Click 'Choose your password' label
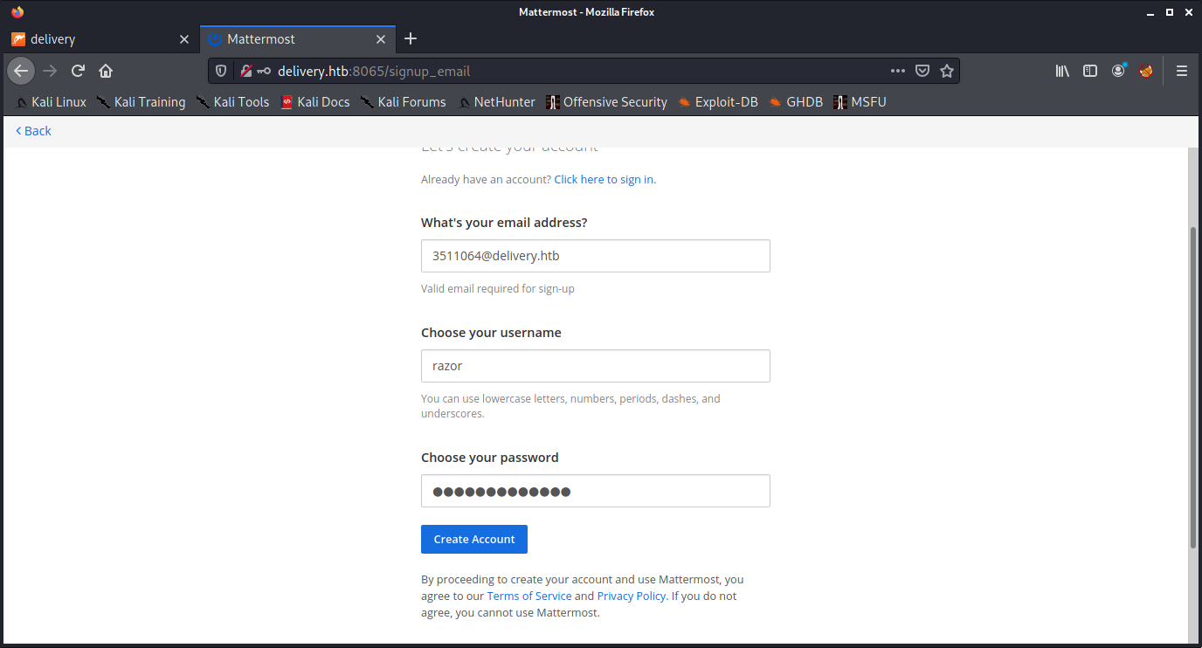The height and width of the screenshot is (648, 1202). point(489,458)
